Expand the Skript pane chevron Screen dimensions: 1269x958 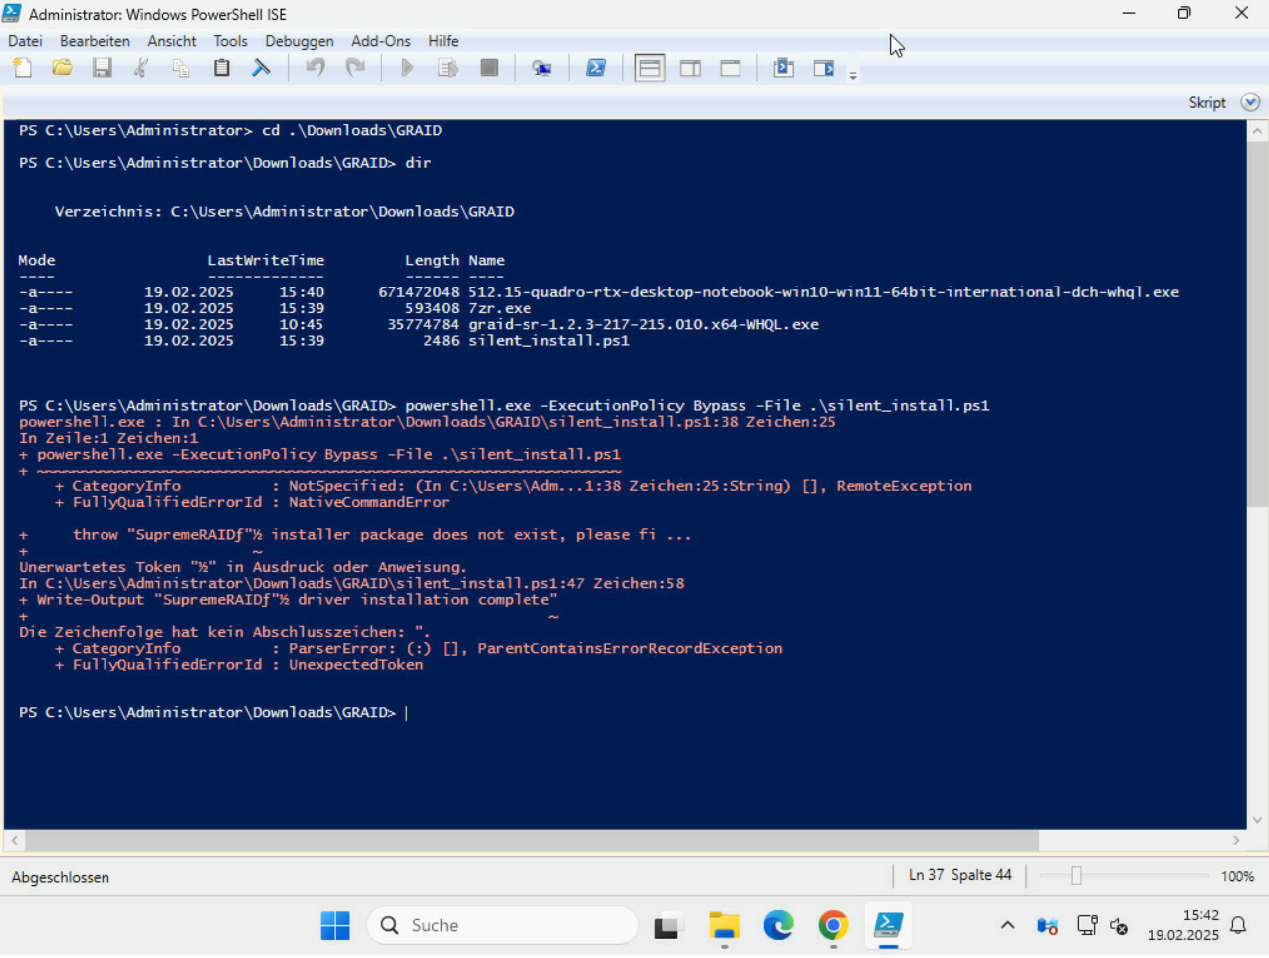pyautogui.click(x=1250, y=102)
